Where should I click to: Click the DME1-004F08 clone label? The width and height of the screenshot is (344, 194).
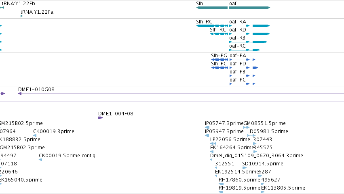click(116, 114)
